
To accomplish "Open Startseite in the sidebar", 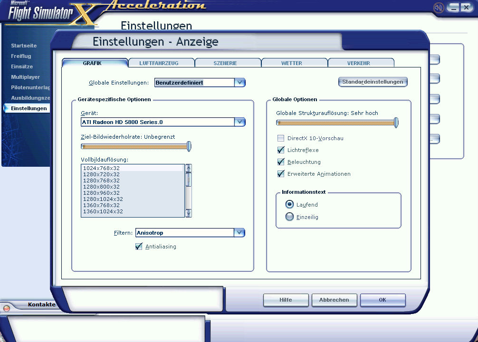I will 24,46.
